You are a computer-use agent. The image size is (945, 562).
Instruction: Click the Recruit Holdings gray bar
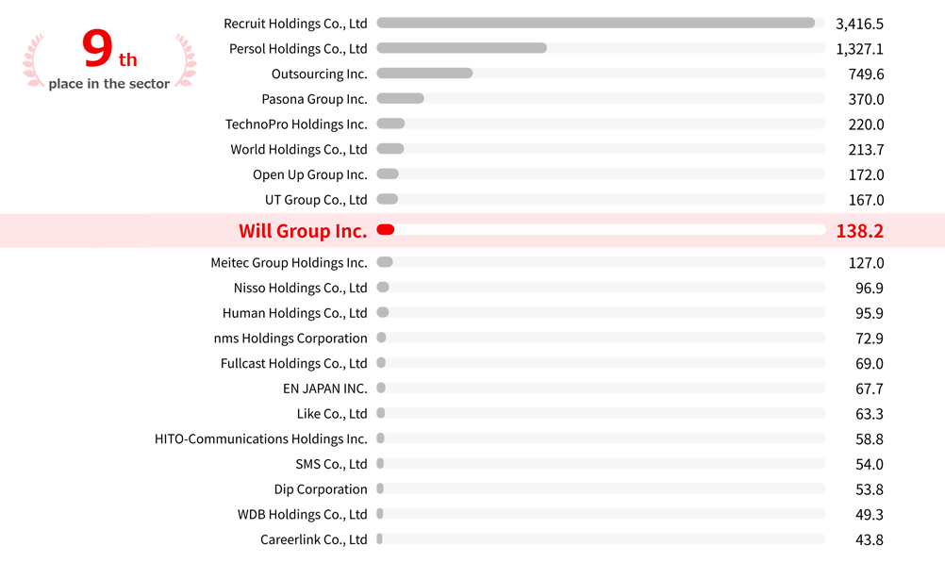click(596, 23)
